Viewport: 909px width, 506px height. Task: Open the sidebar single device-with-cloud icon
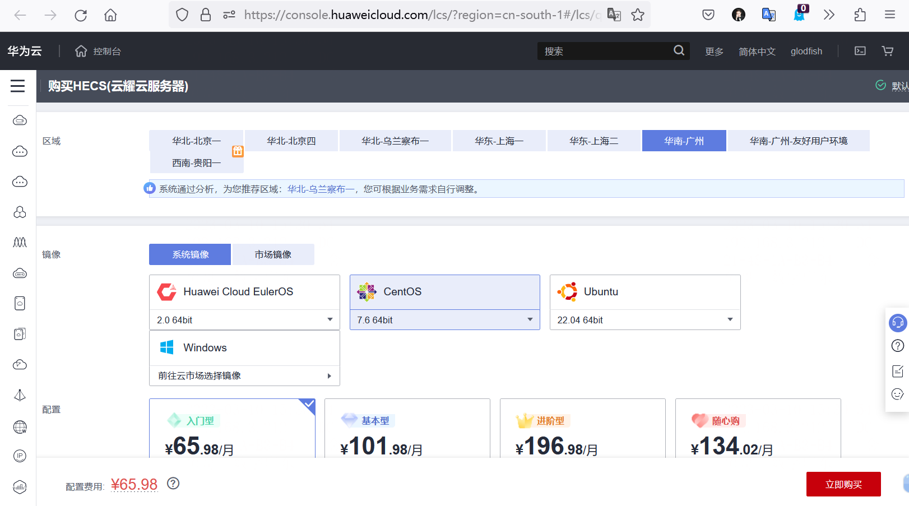pyautogui.click(x=20, y=303)
